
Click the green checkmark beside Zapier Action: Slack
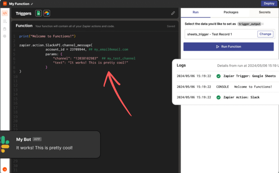[x=219, y=97]
